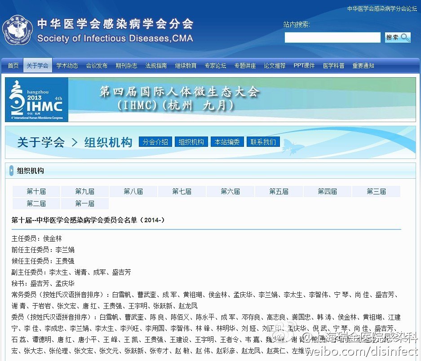Open 医学科普 navigation item
This screenshot has height=361, width=421.
point(334,66)
